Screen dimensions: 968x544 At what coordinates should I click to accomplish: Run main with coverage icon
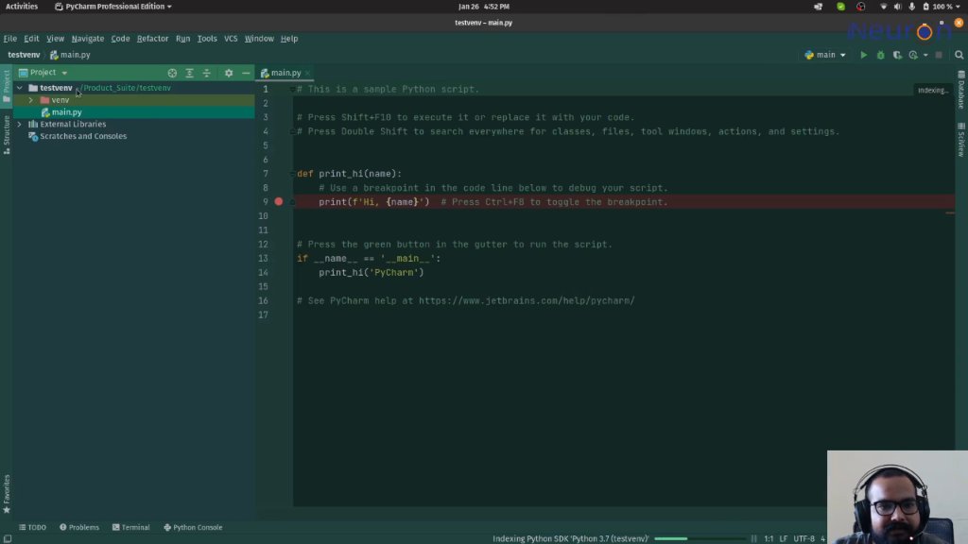[x=897, y=55]
